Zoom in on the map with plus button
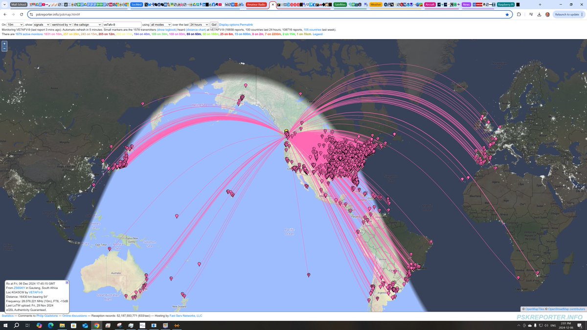587x330 pixels. pyautogui.click(x=4, y=44)
